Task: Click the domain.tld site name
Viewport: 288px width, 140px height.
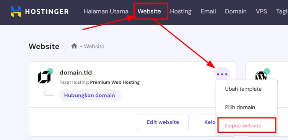Action: [x=76, y=73]
